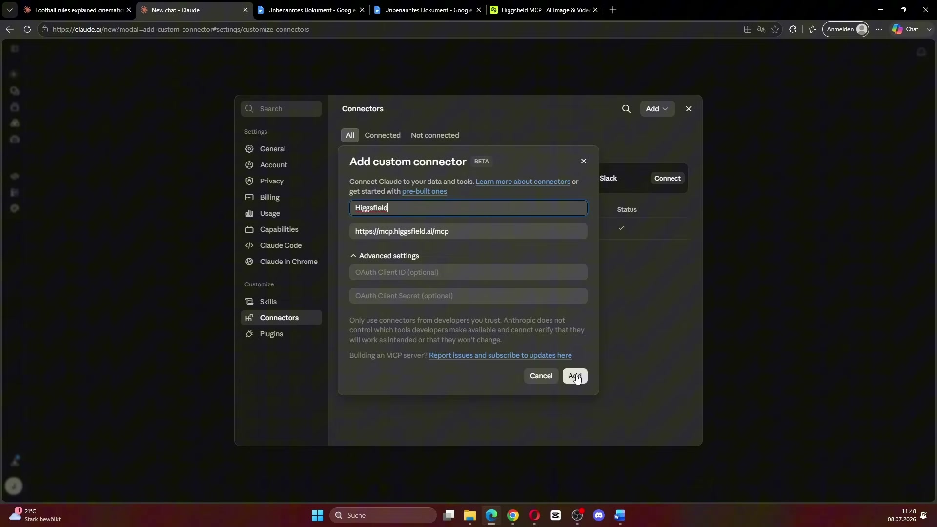The image size is (937, 527).
Task: Open Microsoft Word from taskbar
Action: click(620, 515)
